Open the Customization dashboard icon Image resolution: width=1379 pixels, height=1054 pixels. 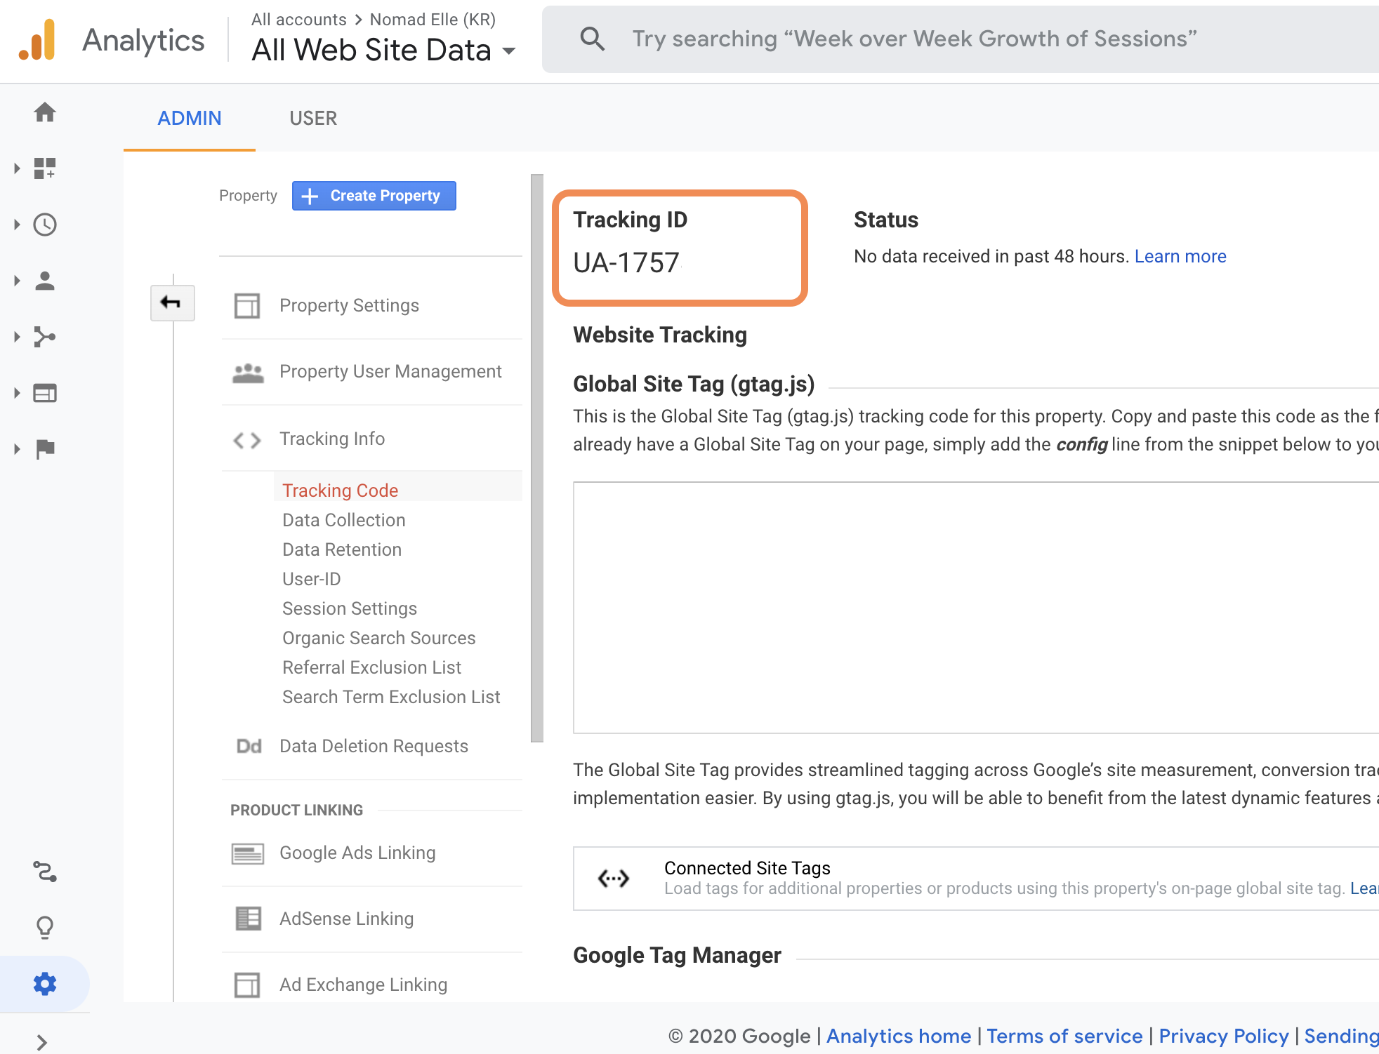coord(45,168)
